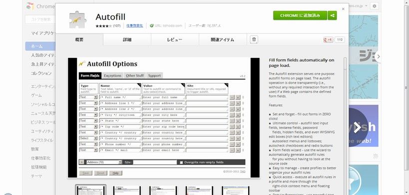This screenshot has width=409, height=195.
Task: Open 急上昇アイテム in the sidebar
Action: 43,64
